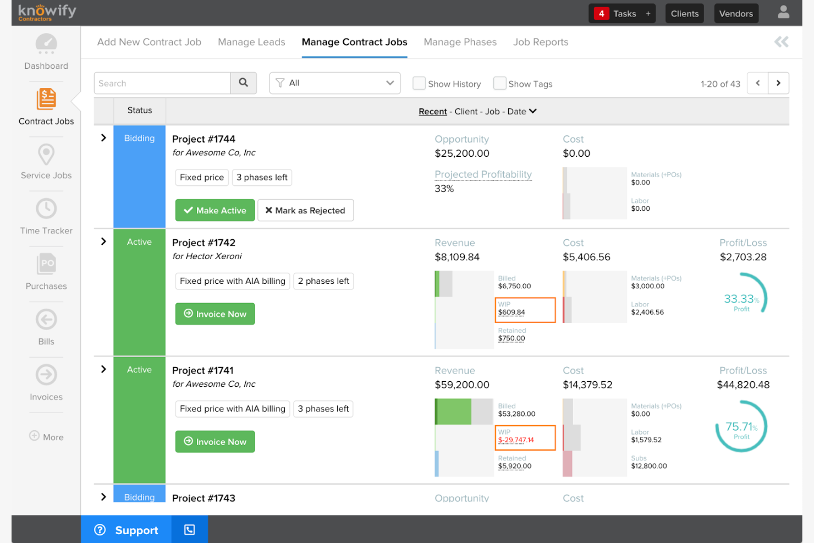Enable the Show History checkbox
814x543 pixels.
click(419, 83)
